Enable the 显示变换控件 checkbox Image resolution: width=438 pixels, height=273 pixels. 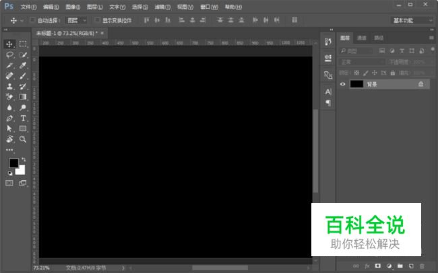tap(96, 20)
